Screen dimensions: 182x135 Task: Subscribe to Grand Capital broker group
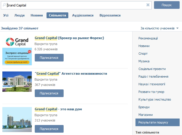(x=49, y=58)
